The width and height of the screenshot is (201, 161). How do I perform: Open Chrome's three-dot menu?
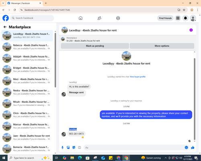197,10
